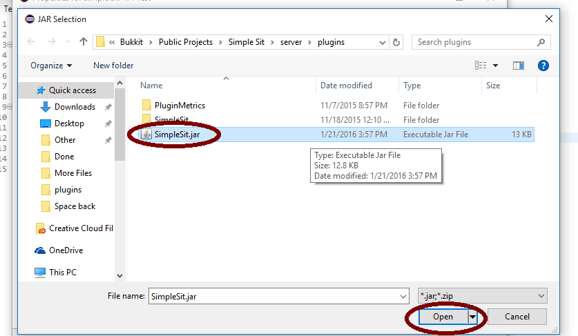
Task: Select Public Projects in the breadcrumb path
Action: [x=186, y=42]
